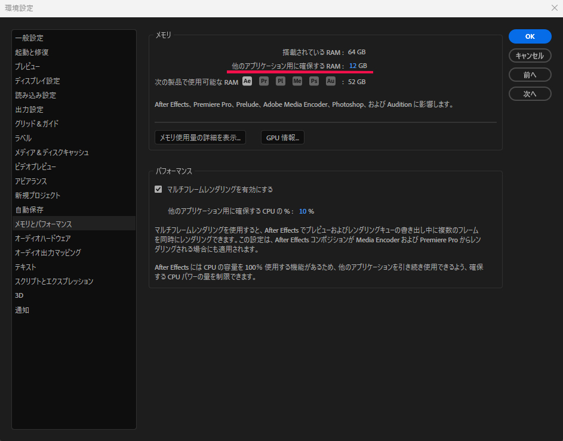Screen dimensions: 563x441
Task: Open GPU 情報 dialog
Action: click(282, 138)
